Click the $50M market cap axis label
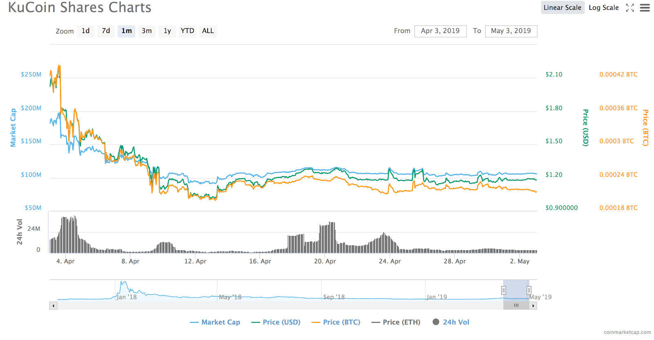 point(33,208)
